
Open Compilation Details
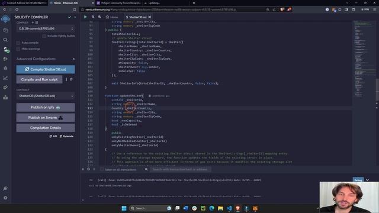pyautogui.click(x=46, y=128)
